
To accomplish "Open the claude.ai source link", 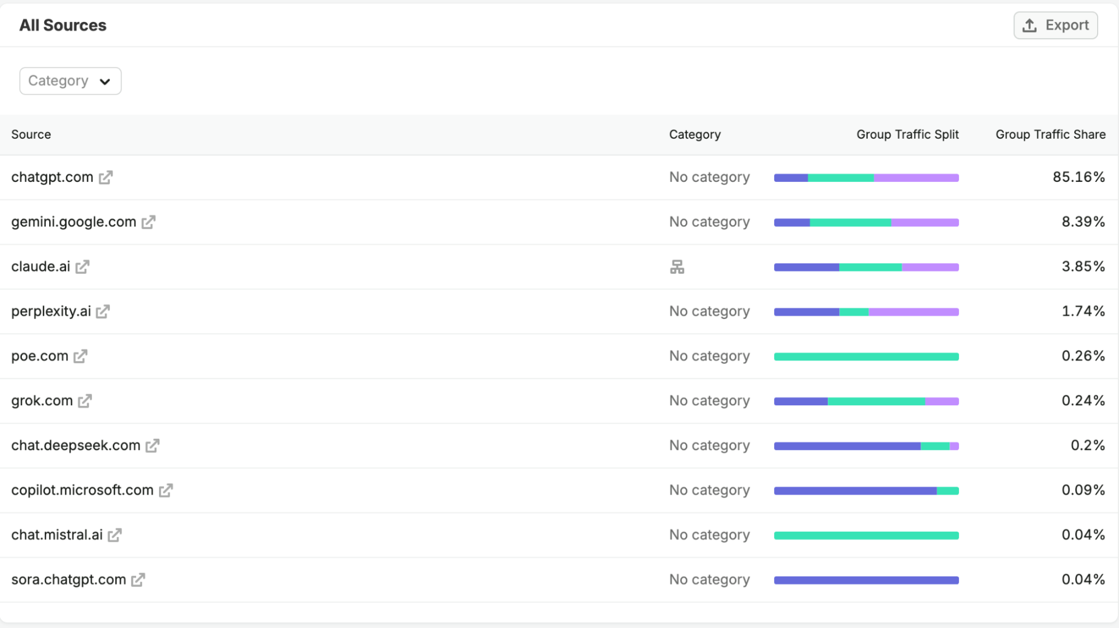I will click(x=41, y=266).
